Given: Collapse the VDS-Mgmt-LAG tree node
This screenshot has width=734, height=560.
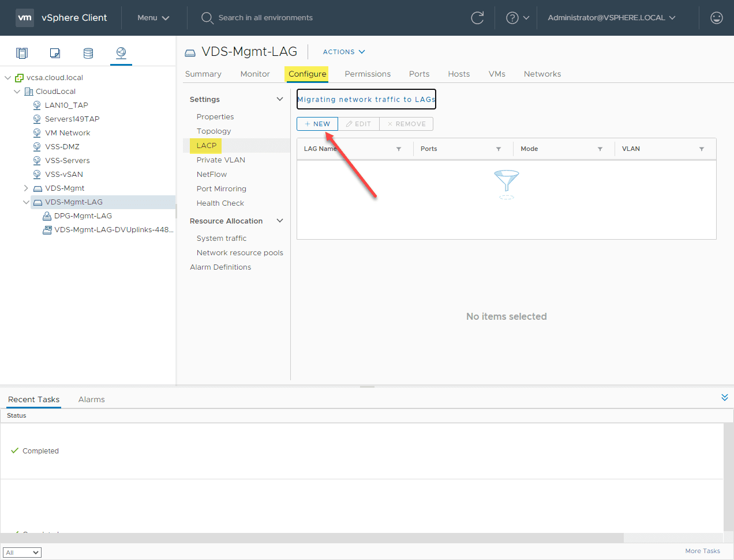Looking at the screenshot, I should (26, 202).
